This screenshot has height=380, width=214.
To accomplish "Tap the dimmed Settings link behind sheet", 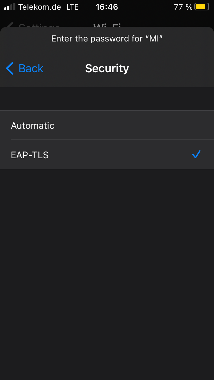I will click(x=39, y=25).
